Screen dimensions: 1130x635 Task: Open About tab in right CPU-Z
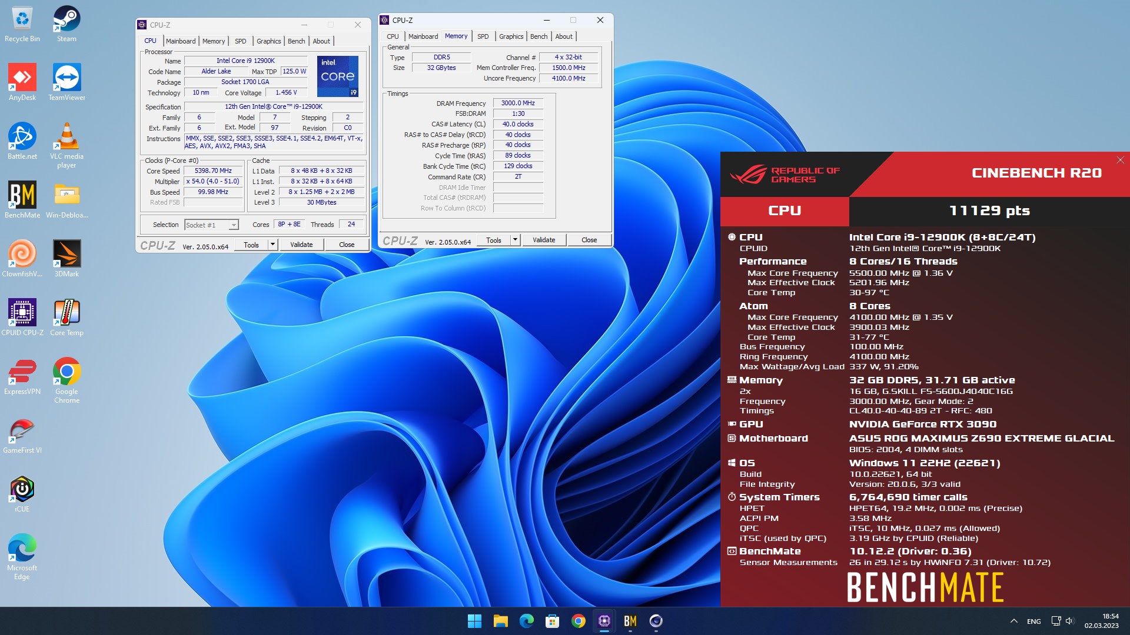pyautogui.click(x=564, y=36)
